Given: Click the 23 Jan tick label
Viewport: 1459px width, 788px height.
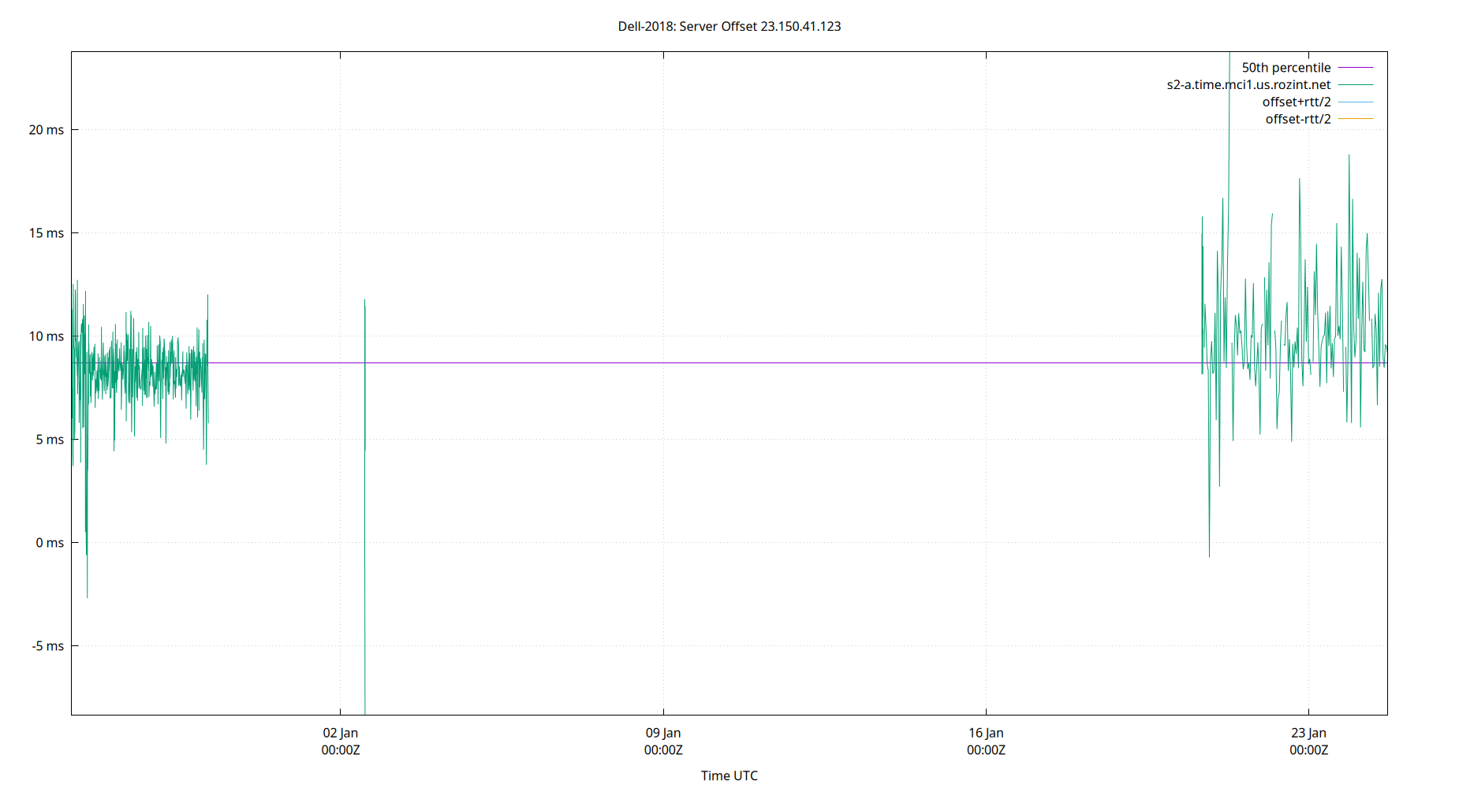Looking at the screenshot, I should point(1308,732).
